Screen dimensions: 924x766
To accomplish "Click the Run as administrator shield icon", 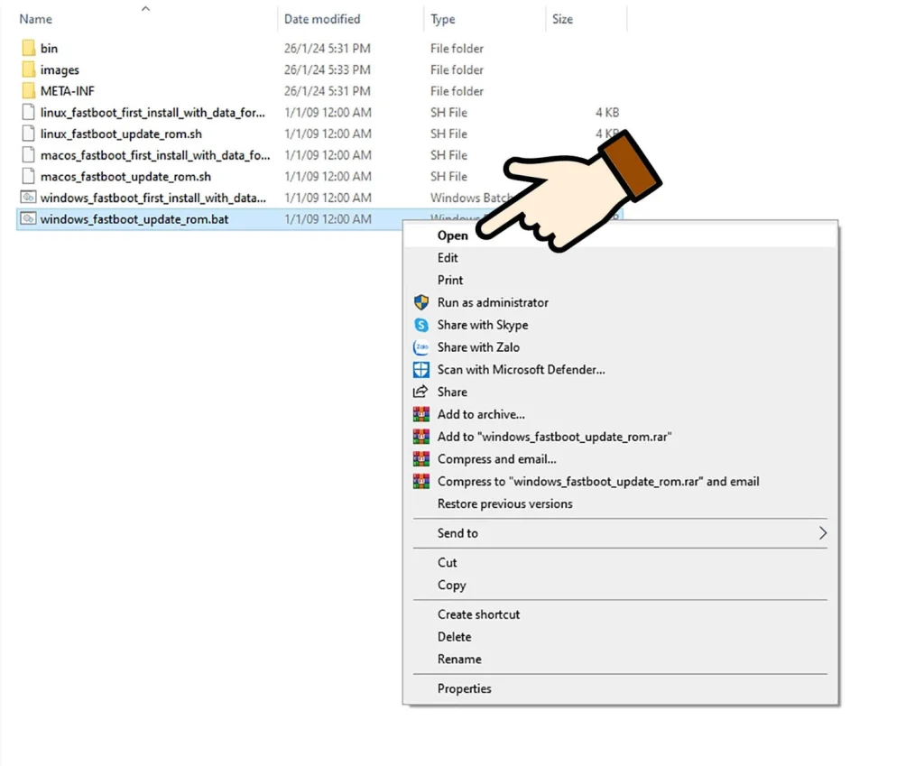I will 420,303.
